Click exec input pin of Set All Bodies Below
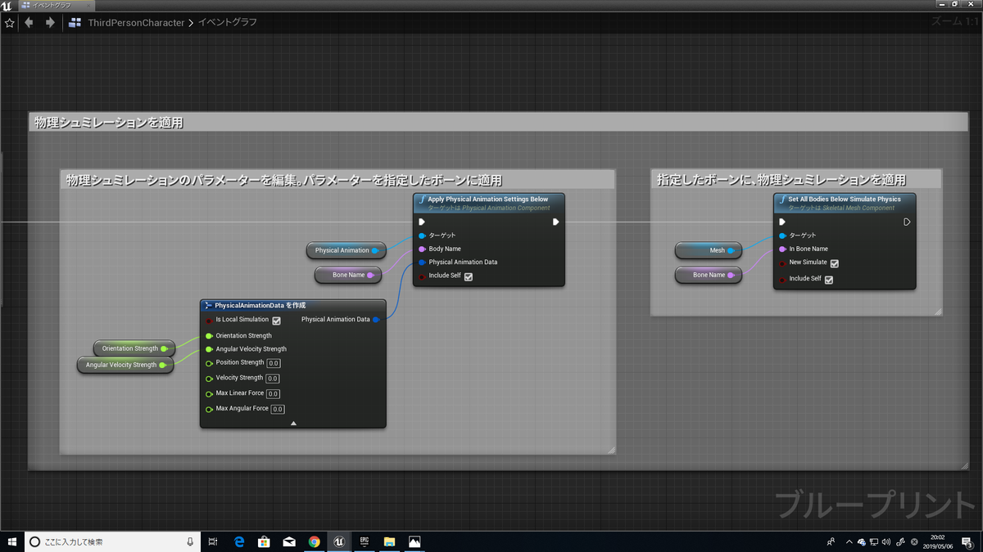983x552 pixels. [782, 222]
